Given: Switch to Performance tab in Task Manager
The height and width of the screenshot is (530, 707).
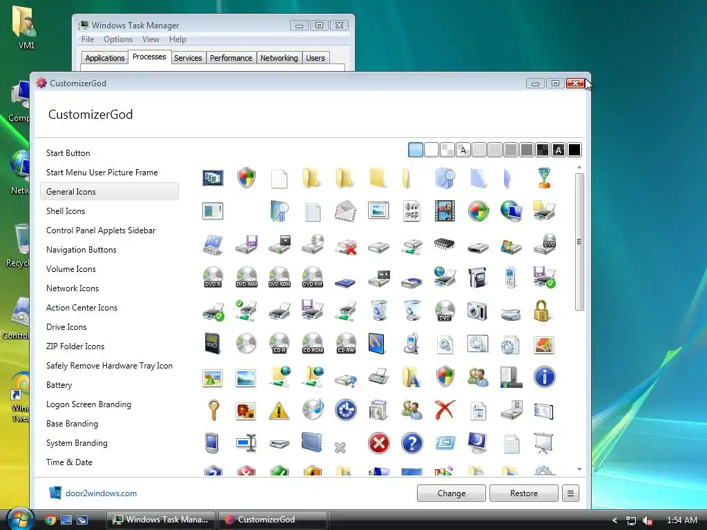Looking at the screenshot, I should click(231, 58).
